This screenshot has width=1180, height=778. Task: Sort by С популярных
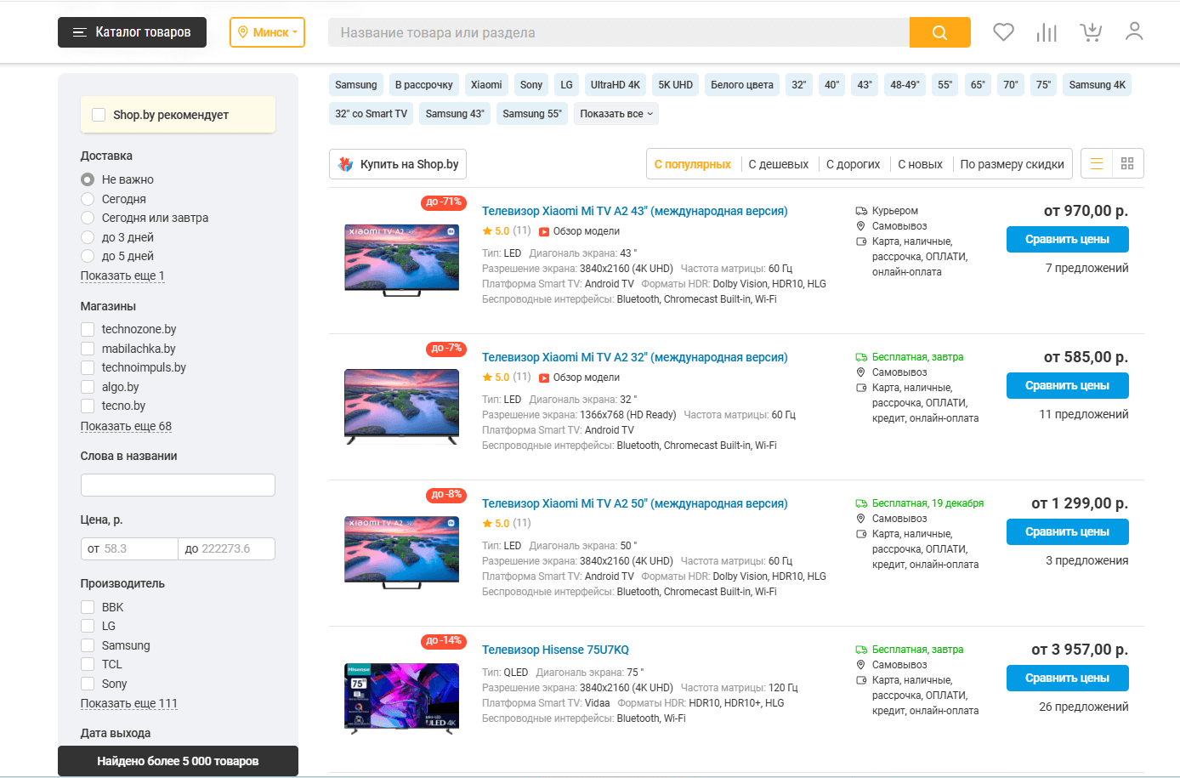click(693, 164)
